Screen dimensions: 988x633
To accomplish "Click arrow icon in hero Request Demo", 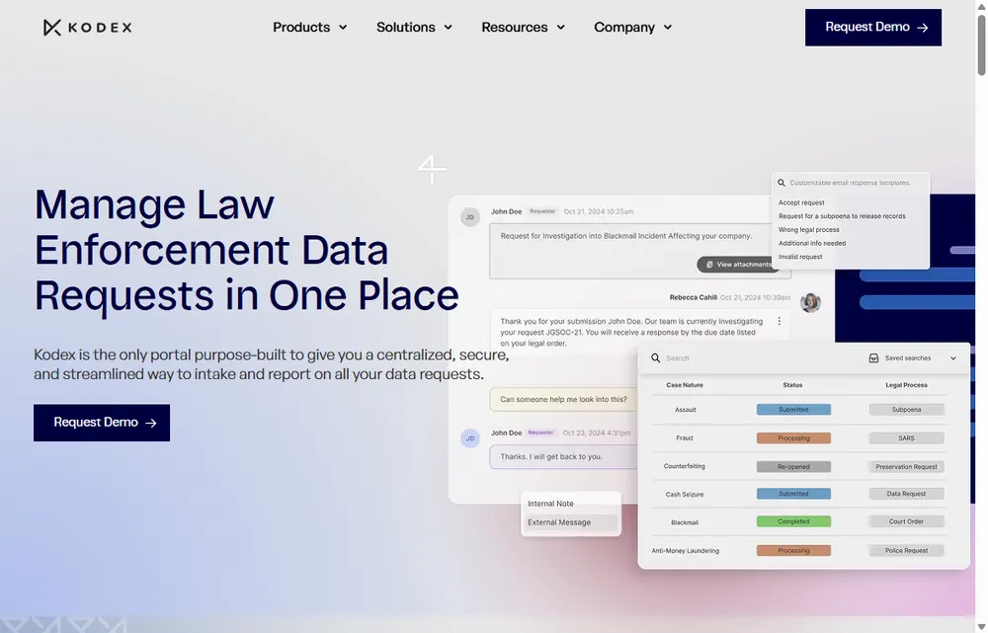I will pos(150,424).
